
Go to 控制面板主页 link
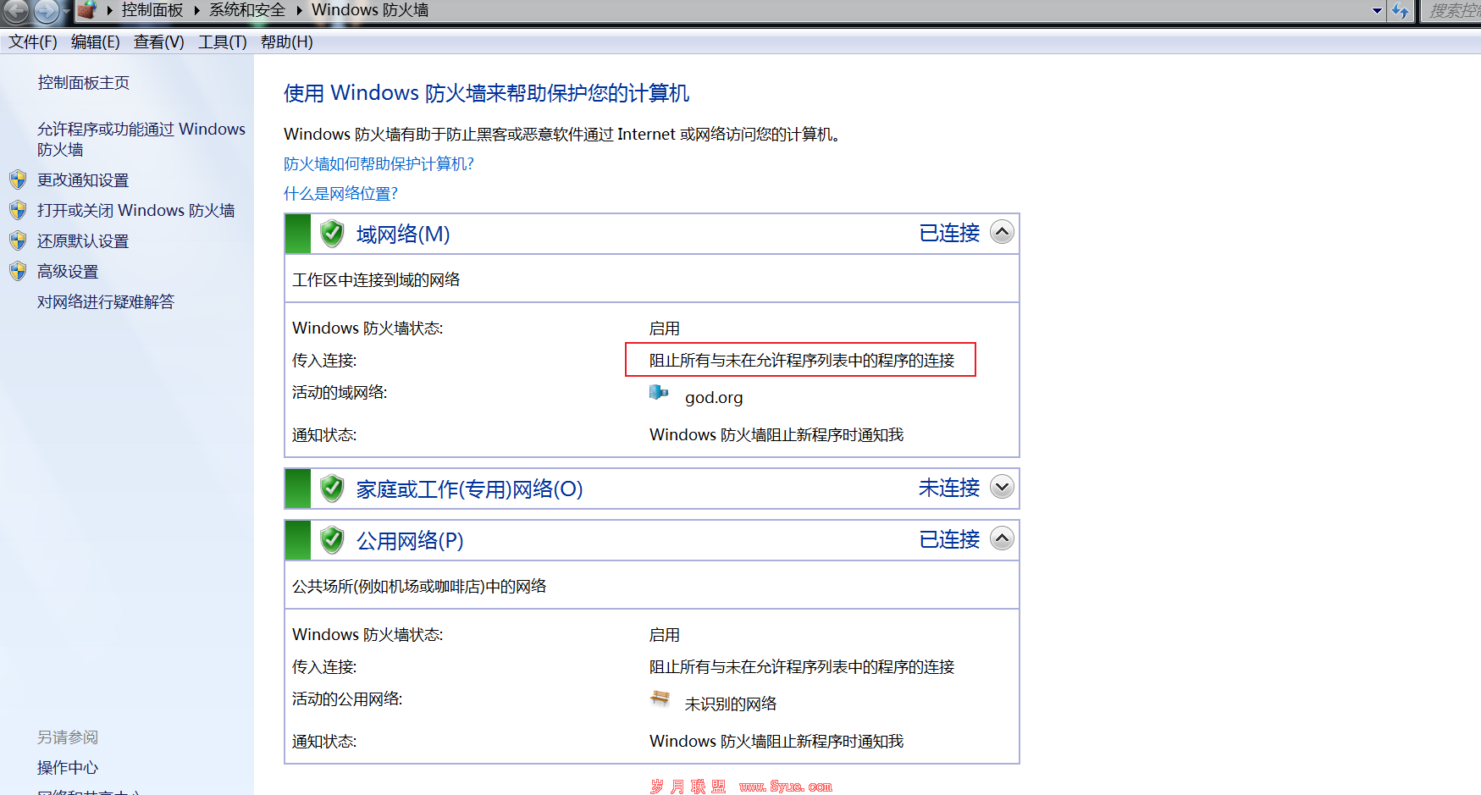point(84,82)
